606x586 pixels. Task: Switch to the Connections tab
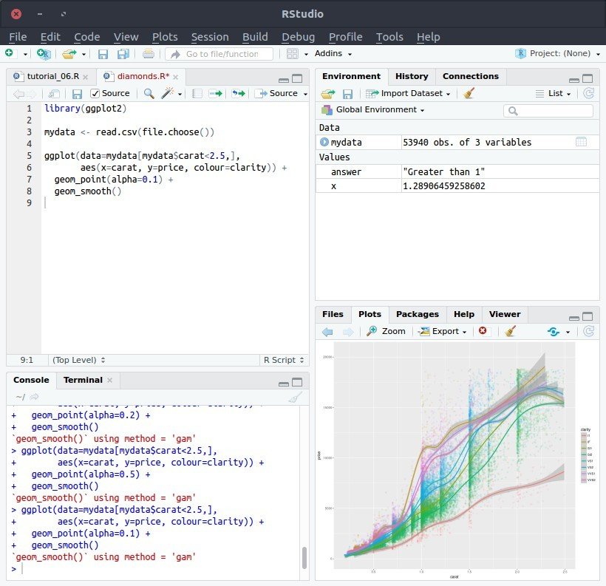point(470,77)
